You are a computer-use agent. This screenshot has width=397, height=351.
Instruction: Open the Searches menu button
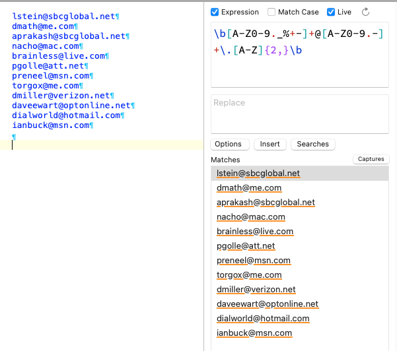coord(313,144)
